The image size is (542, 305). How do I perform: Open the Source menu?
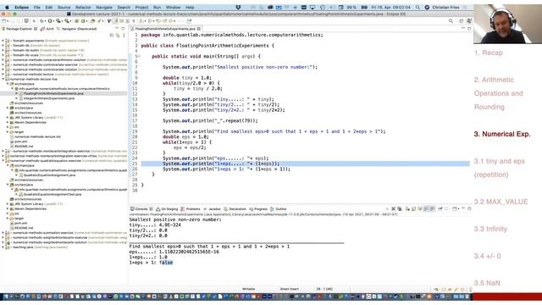click(64, 8)
